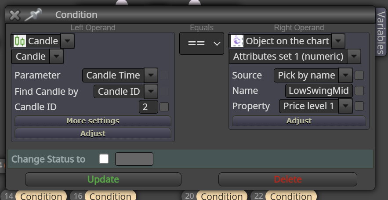This screenshot has width=388, height=200.
Task: Click More settings in Left Operand
Action: click(93, 121)
